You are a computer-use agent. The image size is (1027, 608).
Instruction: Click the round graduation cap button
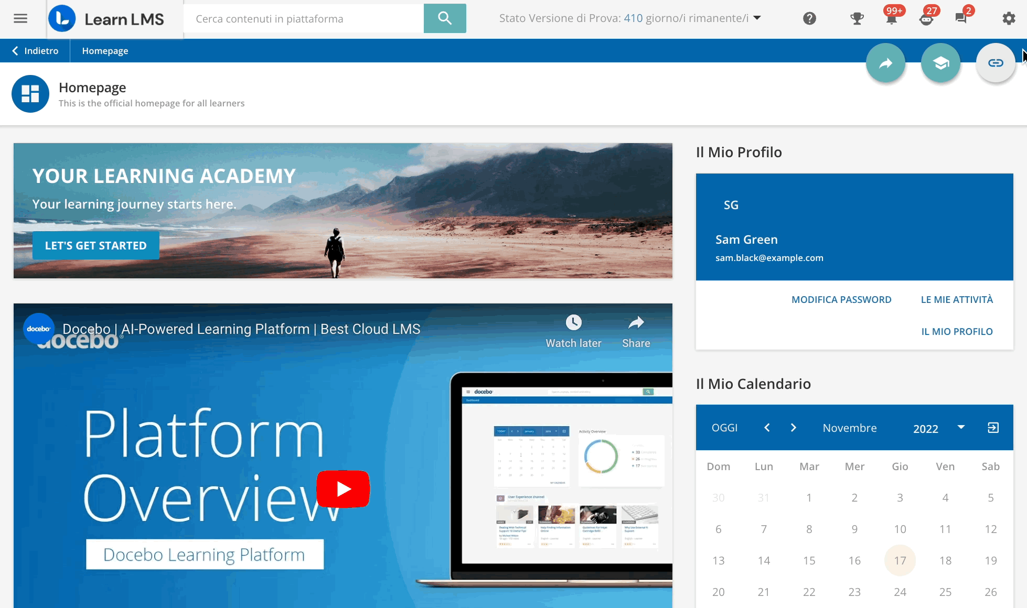pyautogui.click(x=940, y=63)
